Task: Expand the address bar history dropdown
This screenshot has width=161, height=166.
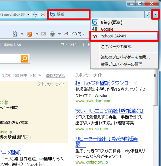Action: (x=28, y=15)
